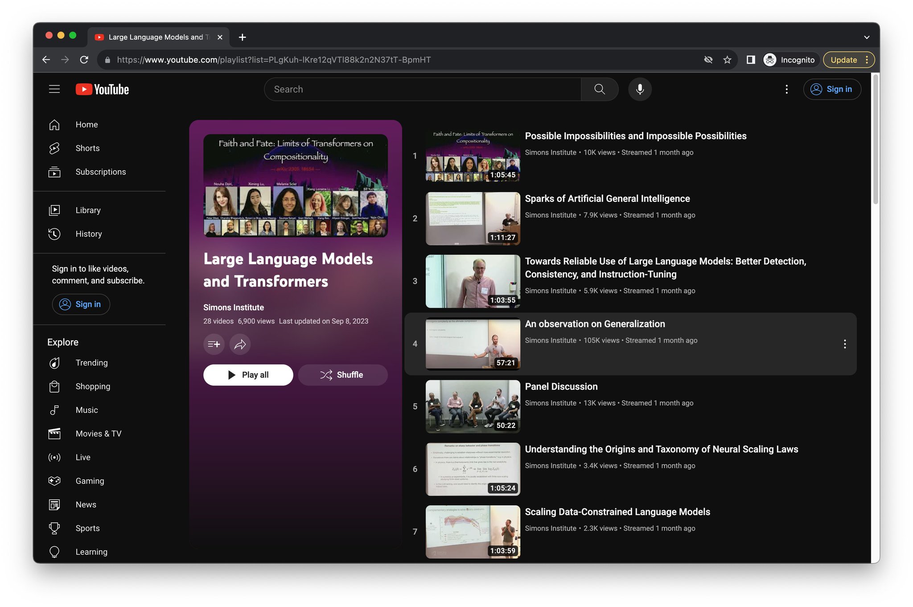Share the playlist using arrow icon

pyautogui.click(x=240, y=344)
